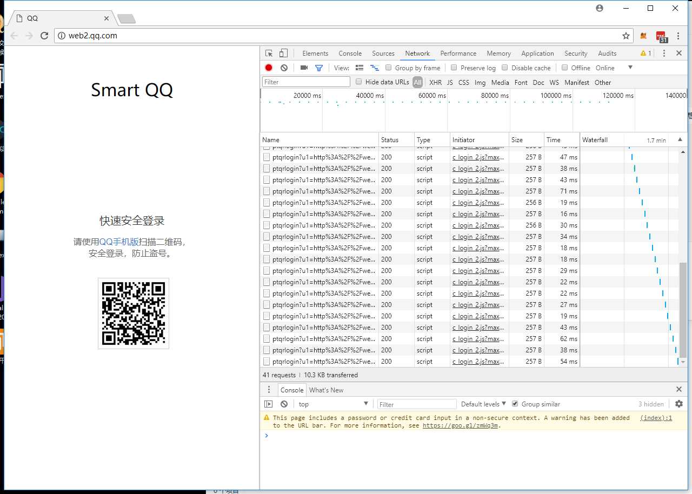Switch to the Memory panel
The width and height of the screenshot is (692, 494).
pos(498,53)
